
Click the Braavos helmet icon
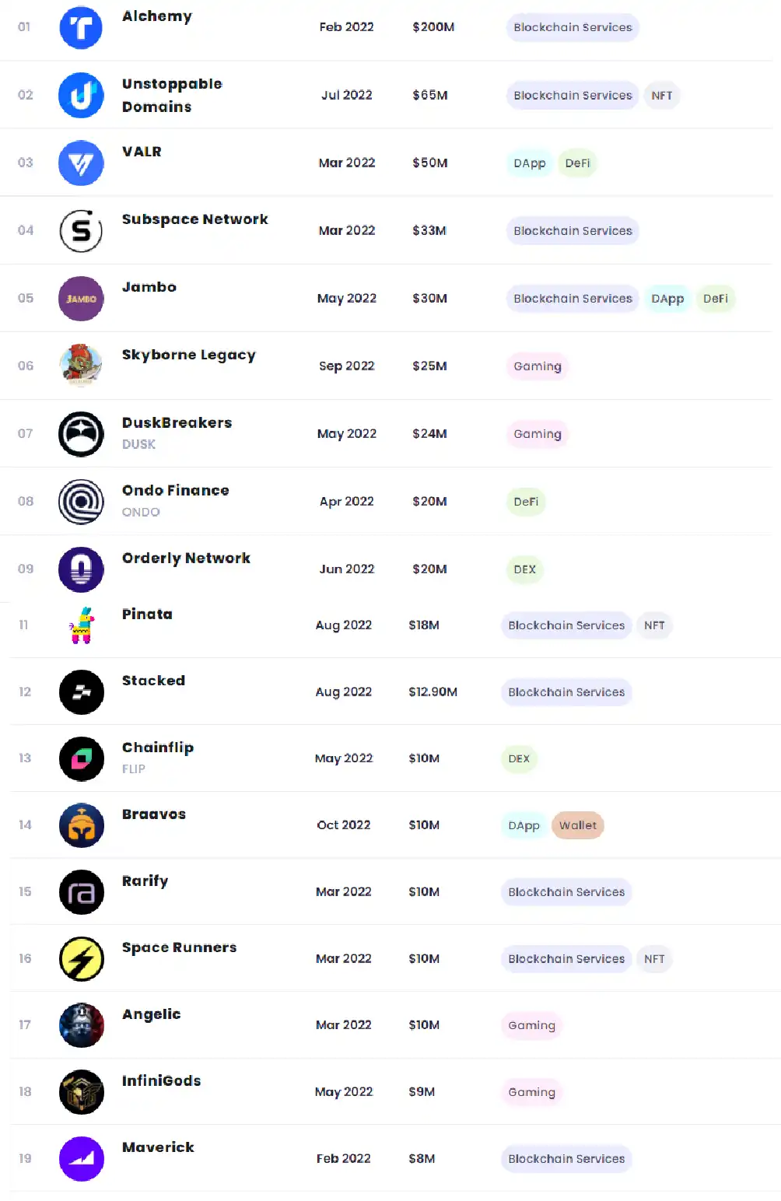(x=82, y=825)
